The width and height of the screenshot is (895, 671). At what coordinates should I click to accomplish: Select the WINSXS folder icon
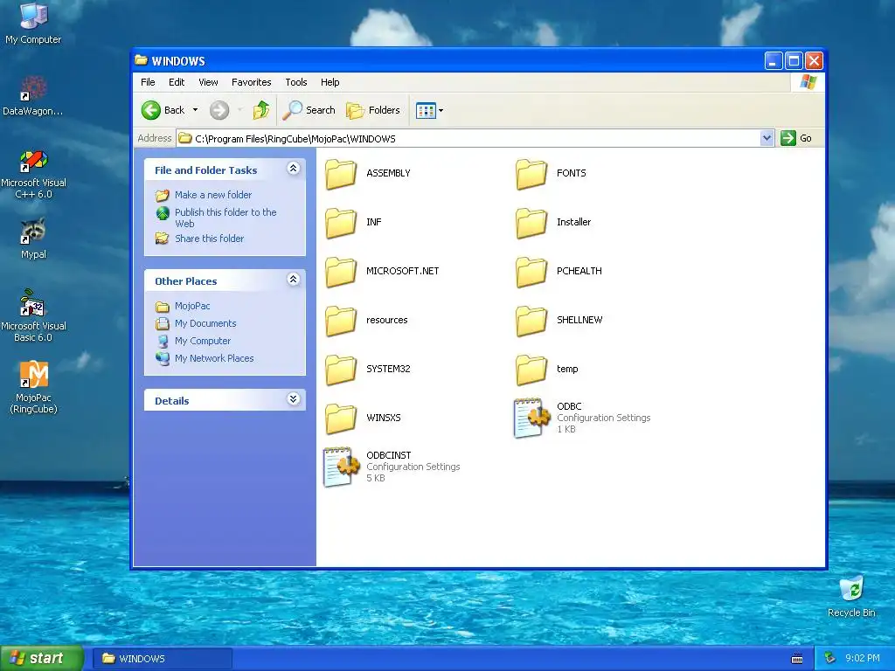point(341,419)
